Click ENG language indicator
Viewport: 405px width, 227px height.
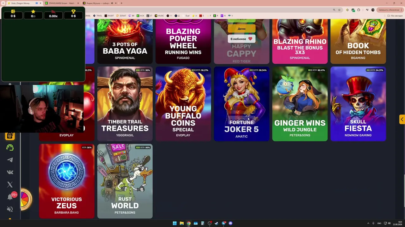379,223
